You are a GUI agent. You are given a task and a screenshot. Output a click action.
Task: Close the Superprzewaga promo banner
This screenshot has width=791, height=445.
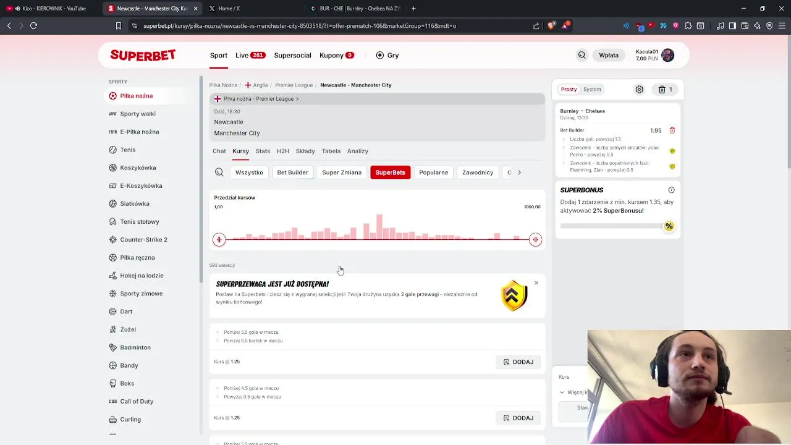click(536, 283)
